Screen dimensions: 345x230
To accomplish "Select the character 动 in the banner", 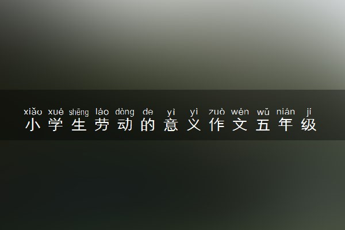I will [x=125, y=125].
